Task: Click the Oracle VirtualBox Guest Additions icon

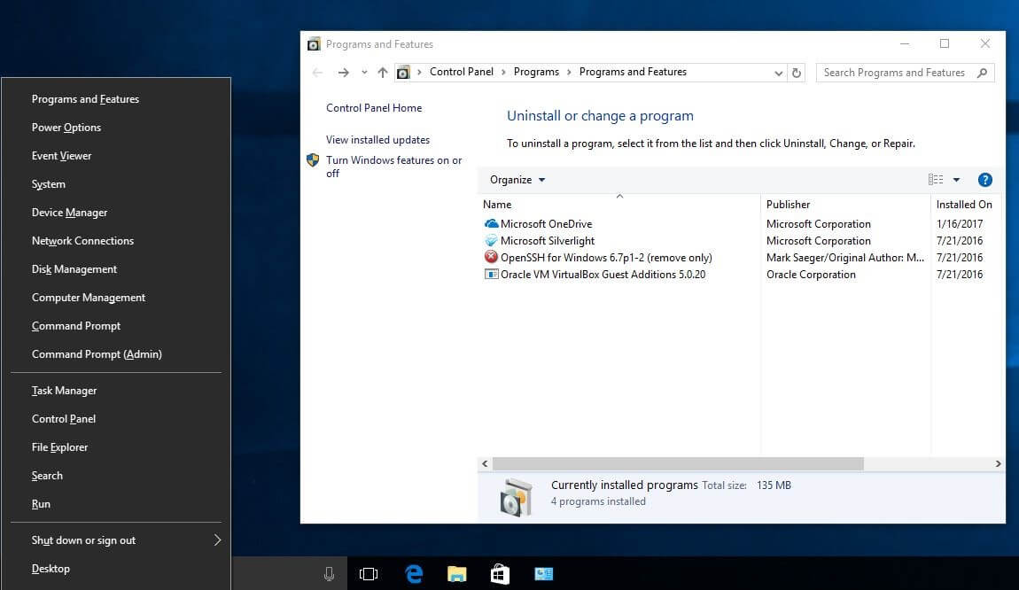Action: pos(491,275)
